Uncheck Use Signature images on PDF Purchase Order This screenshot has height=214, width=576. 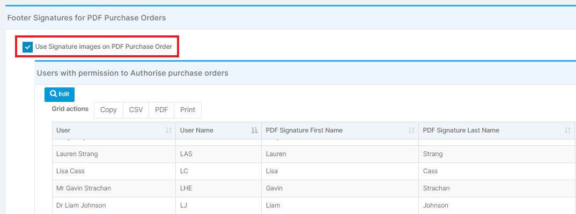pos(27,47)
